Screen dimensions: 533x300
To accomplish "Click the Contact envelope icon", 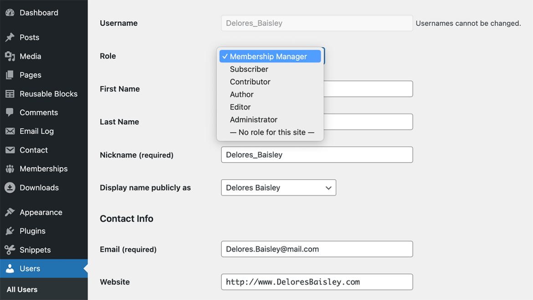I will click(10, 150).
